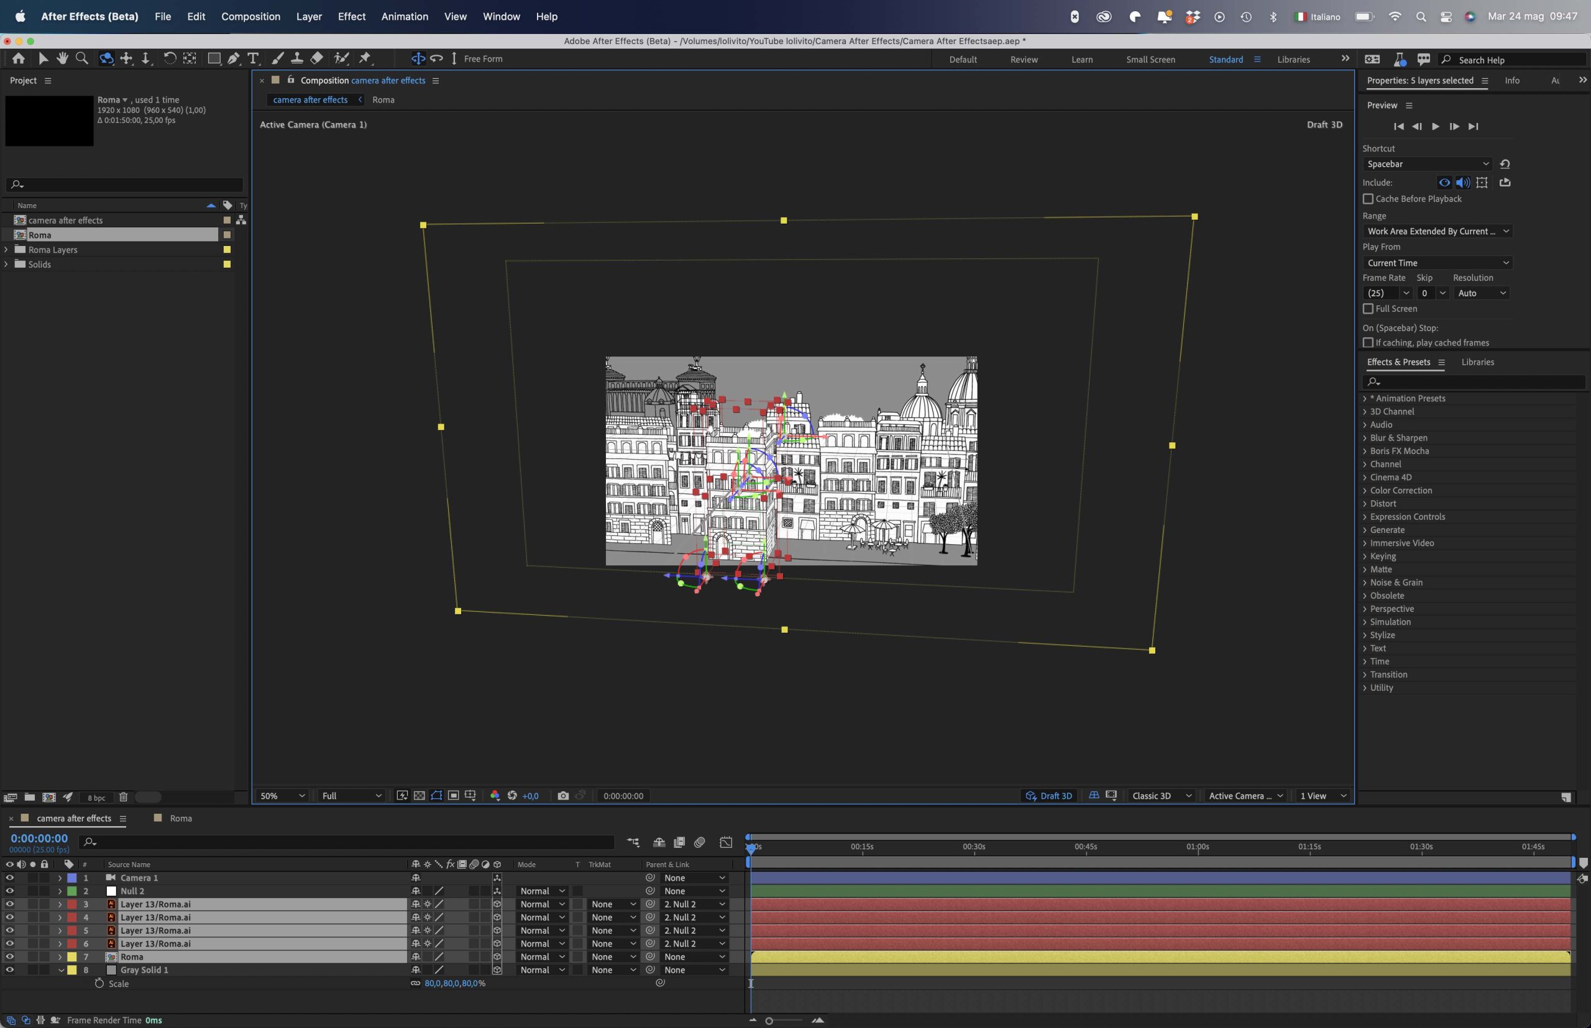Open the Composition menu
Image resolution: width=1591 pixels, height=1028 pixels.
click(250, 17)
